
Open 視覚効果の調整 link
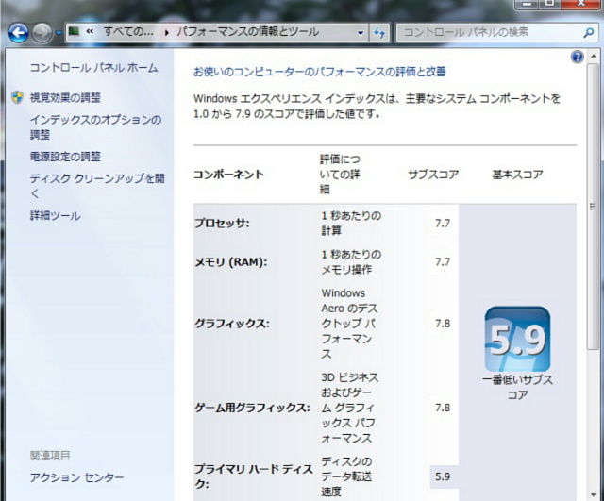pyautogui.click(x=65, y=97)
